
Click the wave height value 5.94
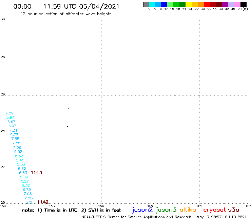coord(11,117)
